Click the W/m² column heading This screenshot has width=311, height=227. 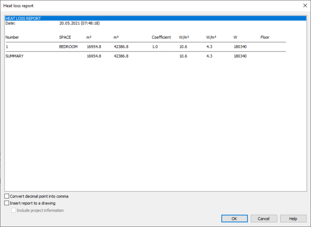point(184,37)
